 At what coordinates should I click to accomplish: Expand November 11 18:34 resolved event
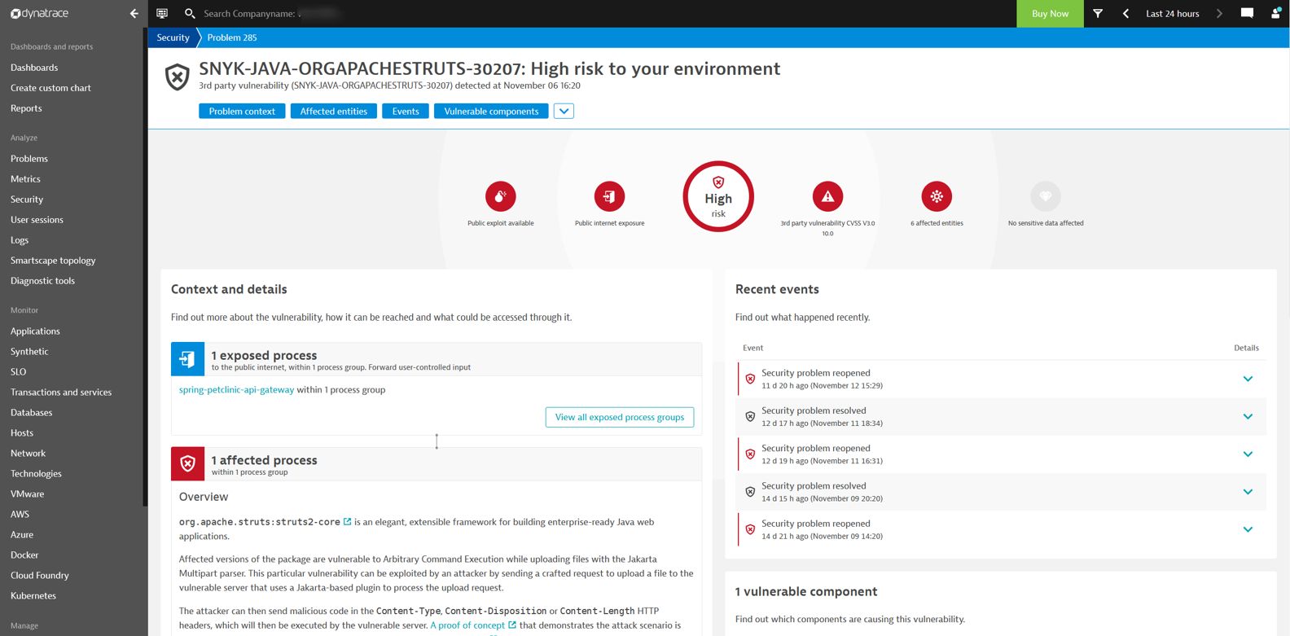(x=1248, y=416)
